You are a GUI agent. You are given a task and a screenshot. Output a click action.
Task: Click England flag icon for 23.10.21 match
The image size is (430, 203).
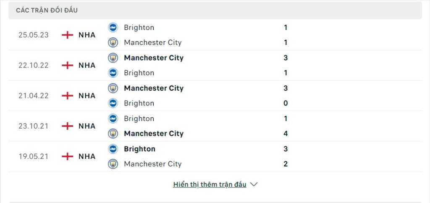pos(68,126)
